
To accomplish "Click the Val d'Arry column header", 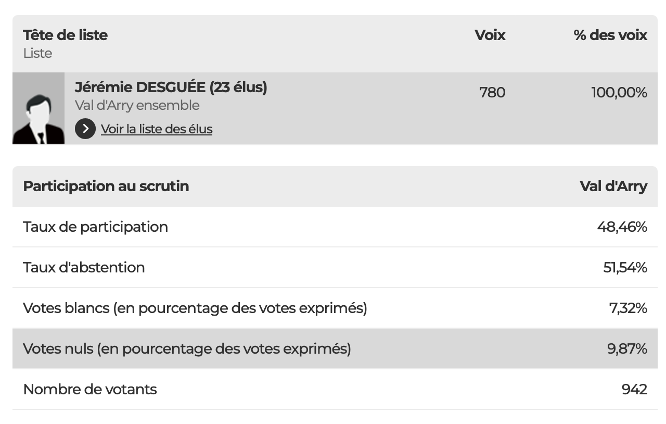I will [x=613, y=186].
